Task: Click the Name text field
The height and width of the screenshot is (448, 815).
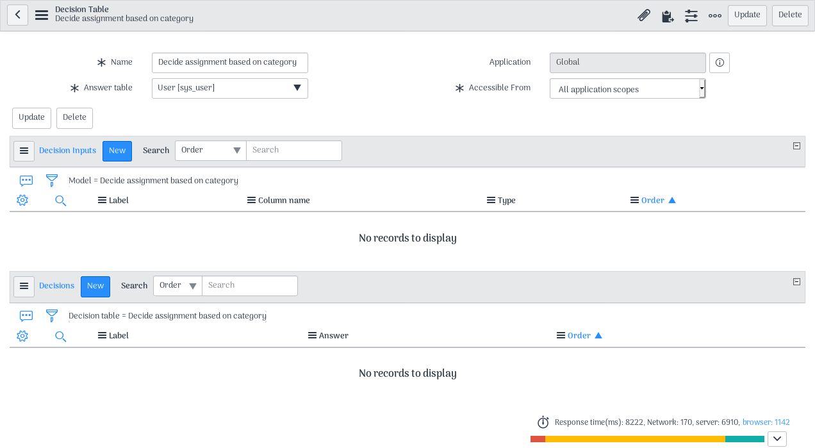Action: click(229, 63)
